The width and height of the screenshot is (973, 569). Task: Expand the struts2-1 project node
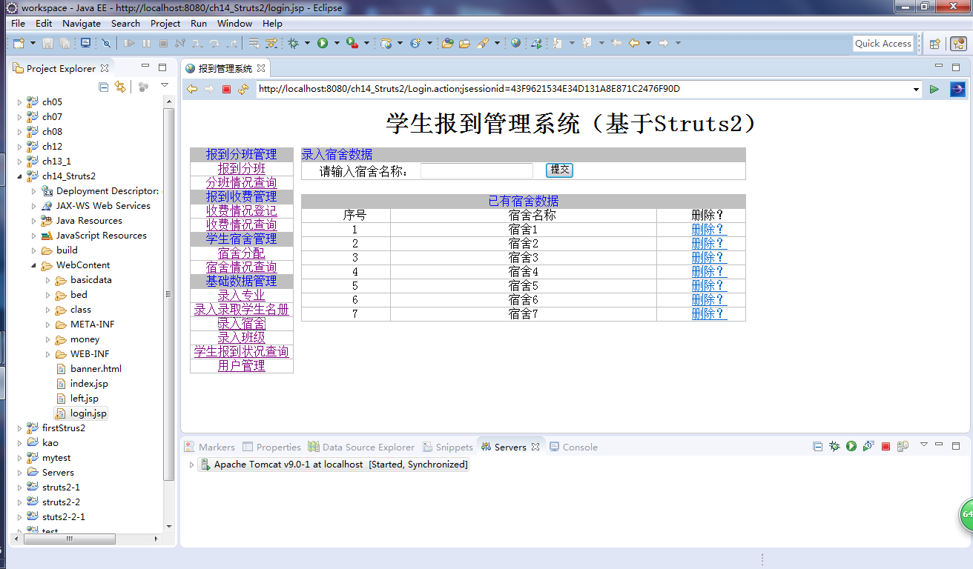(20, 488)
